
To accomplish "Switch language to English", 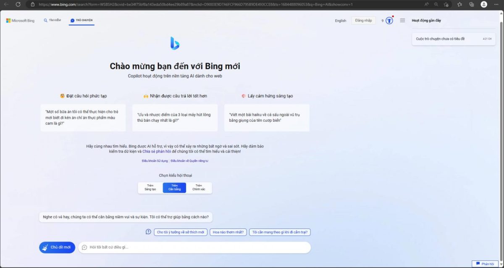I will (x=341, y=21).
